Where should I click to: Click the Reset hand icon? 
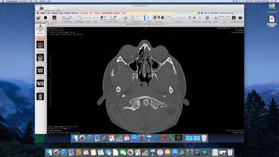click(x=126, y=18)
